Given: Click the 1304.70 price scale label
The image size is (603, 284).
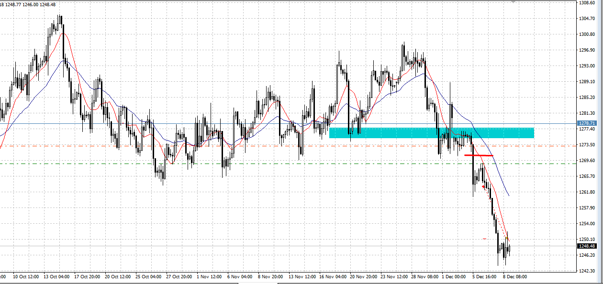Looking at the screenshot, I should pos(587,19).
